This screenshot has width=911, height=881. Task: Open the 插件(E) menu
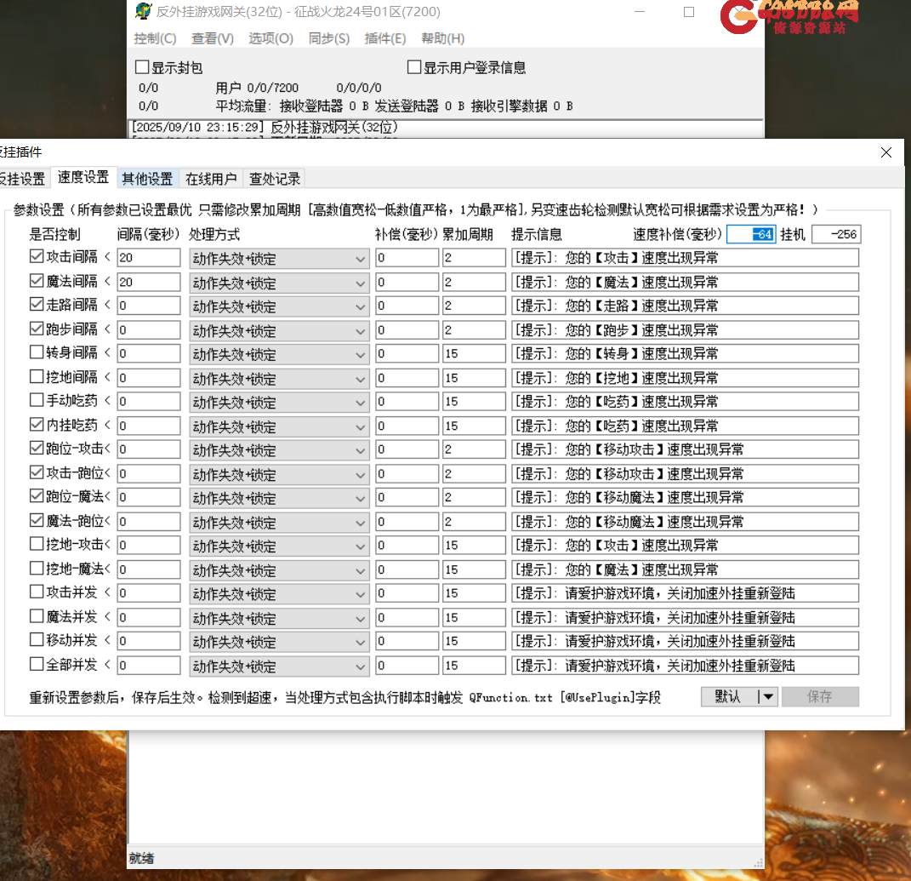384,38
